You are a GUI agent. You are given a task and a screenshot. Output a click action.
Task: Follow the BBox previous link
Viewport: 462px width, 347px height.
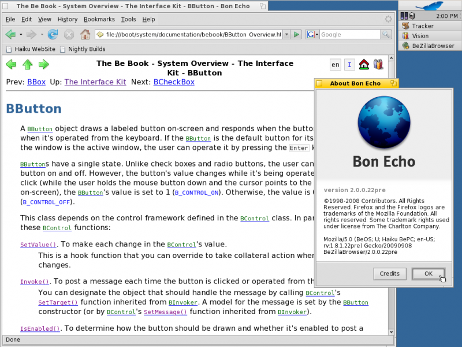pyautogui.click(x=36, y=82)
